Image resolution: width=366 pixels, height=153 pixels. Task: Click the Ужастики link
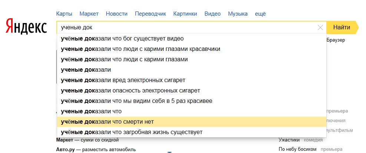(289, 140)
